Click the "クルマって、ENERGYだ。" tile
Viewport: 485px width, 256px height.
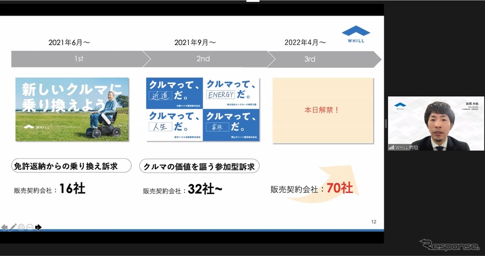(231, 93)
